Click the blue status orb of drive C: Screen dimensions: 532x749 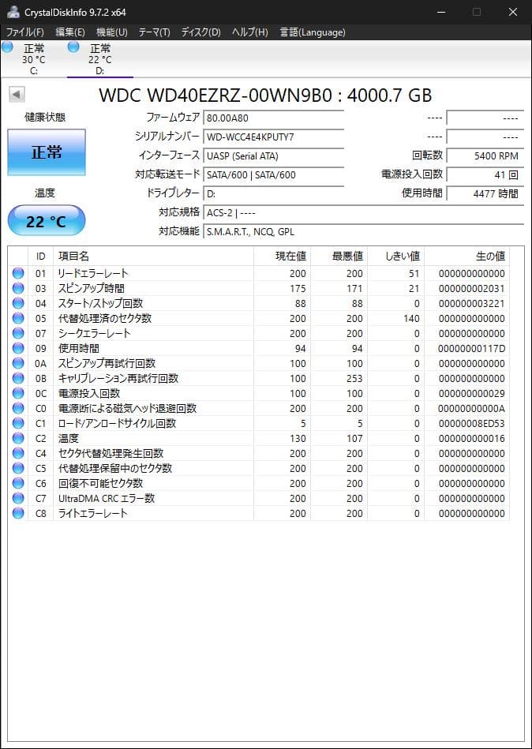pyautogui.click(x=7, y=47)
